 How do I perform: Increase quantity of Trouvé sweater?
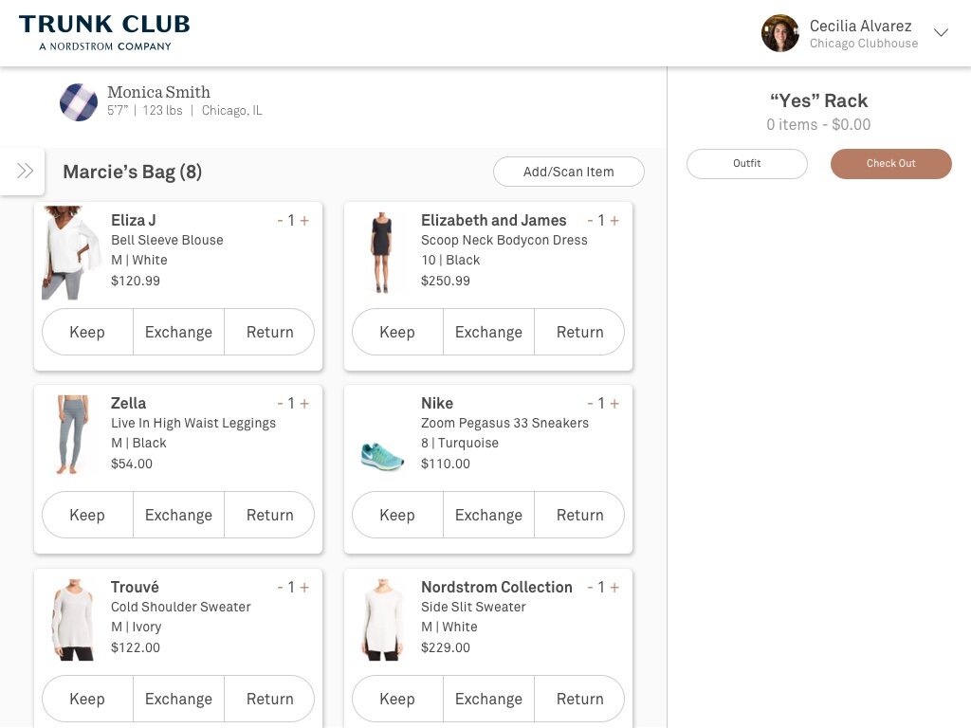(x=304, y=588)
